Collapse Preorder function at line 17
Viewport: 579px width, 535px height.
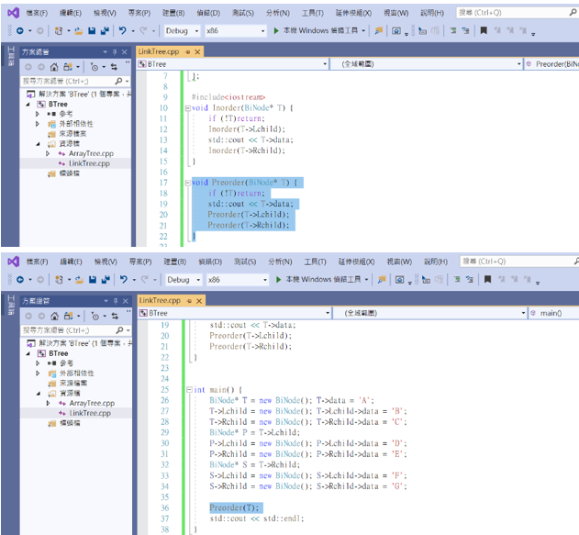(x=187, y=183)
